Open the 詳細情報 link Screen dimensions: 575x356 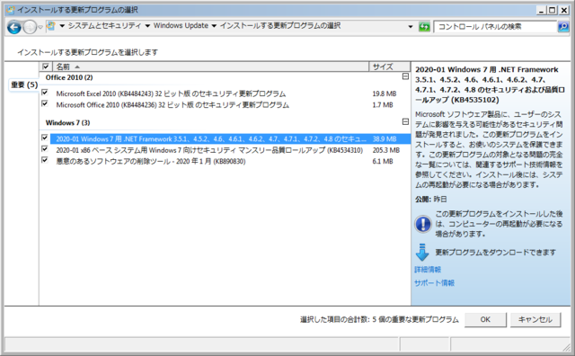pos(428,270)
